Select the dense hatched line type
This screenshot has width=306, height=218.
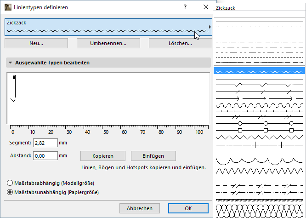(x=259, y=200)
